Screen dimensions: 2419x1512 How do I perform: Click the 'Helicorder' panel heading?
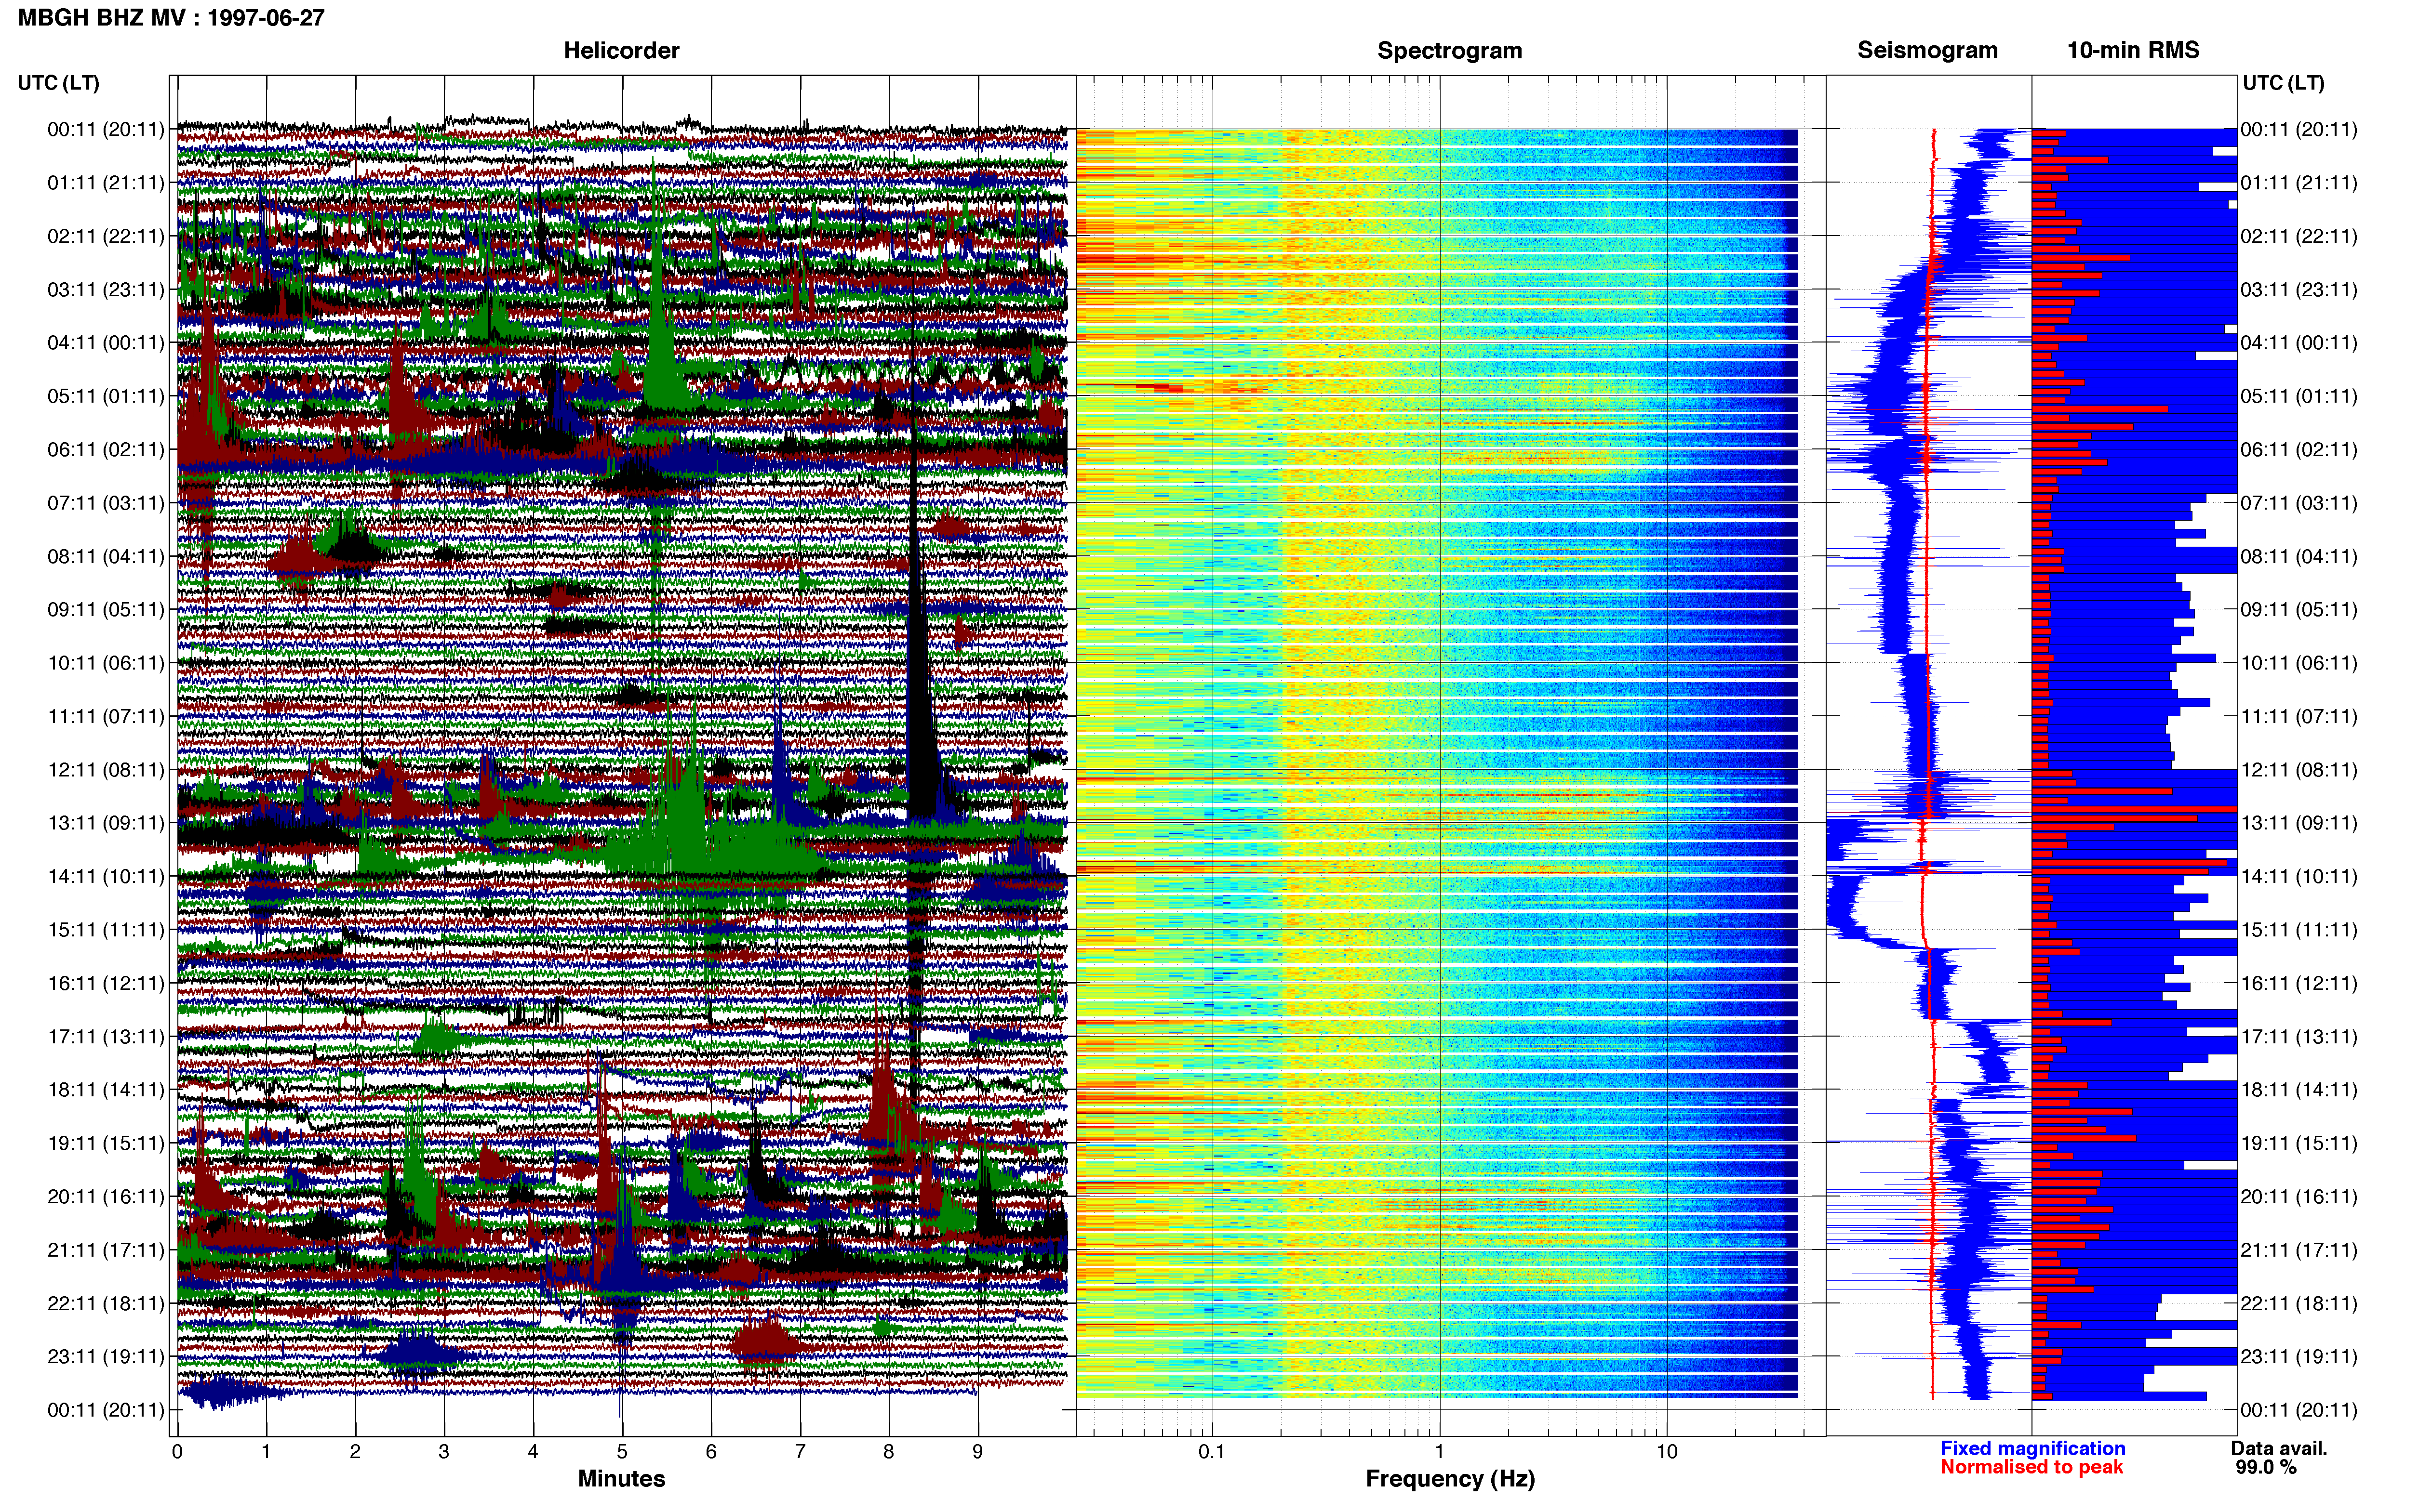(x=621, y=50)
